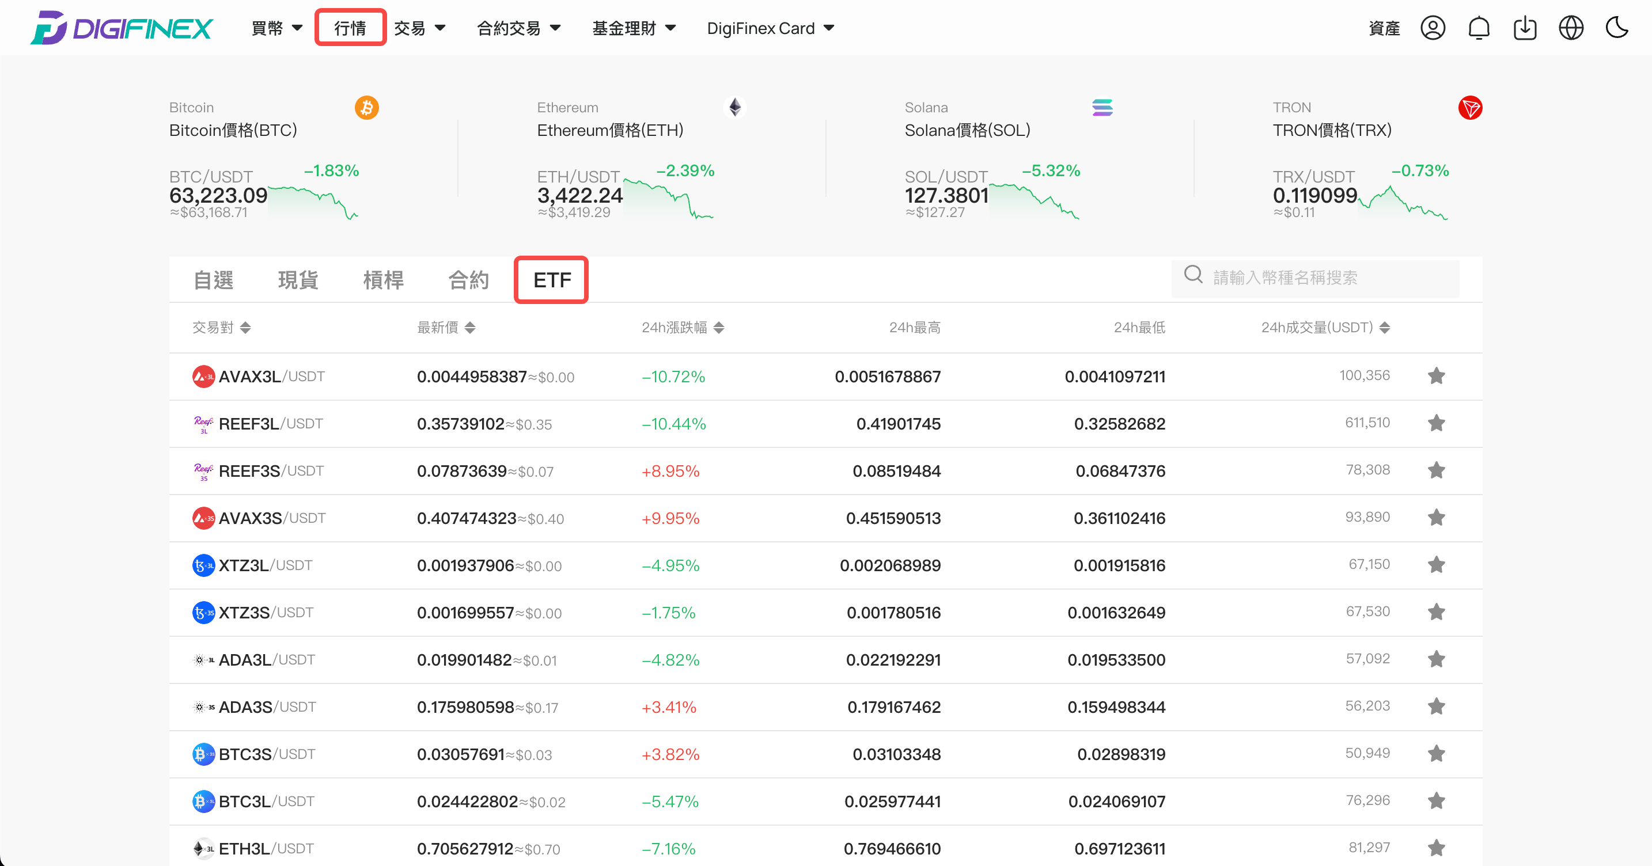Image resolution: width=1652 pixels, height=866 pixels.
Task: Expand the DigiFinex Card dropdown
Action: click(770, 28)
